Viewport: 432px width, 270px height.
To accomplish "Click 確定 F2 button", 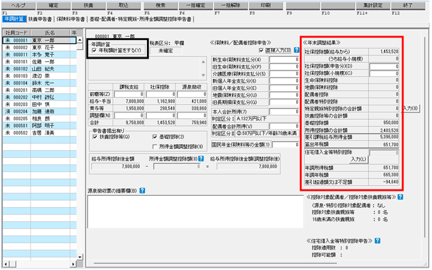I will tap(54, 6).
